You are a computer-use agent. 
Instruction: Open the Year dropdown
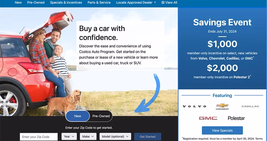pyautogui.click(x=69, y=136)
